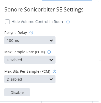Click Disabled value under Max Sample Rate
The width and height of the screenshot is (101, 103).
(14, 60)
